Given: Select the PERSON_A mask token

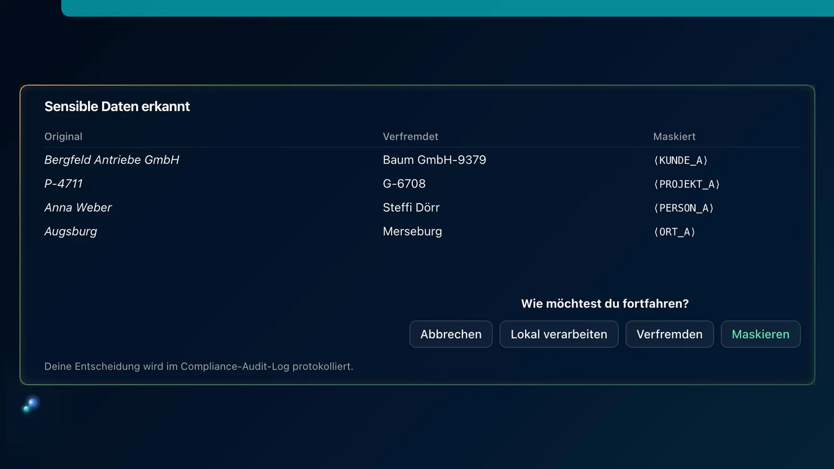Looking at the screenshot, I should (684, 208).
